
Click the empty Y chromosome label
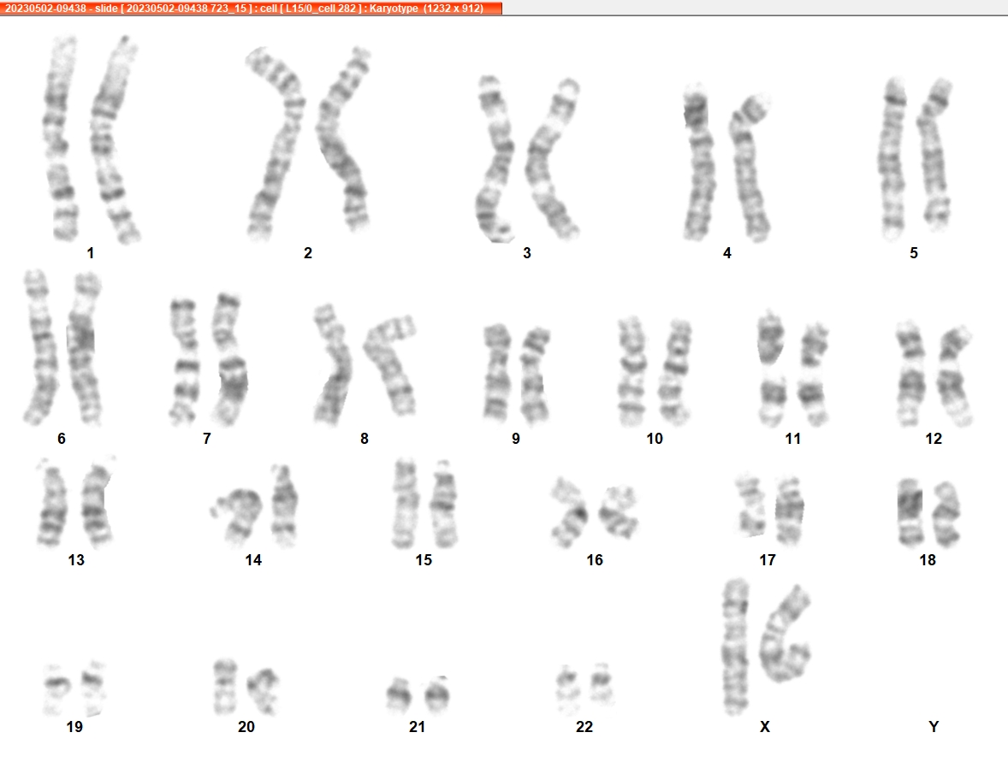(x=934, y=727)
